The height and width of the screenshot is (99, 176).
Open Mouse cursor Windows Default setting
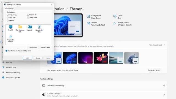(122, 24)
